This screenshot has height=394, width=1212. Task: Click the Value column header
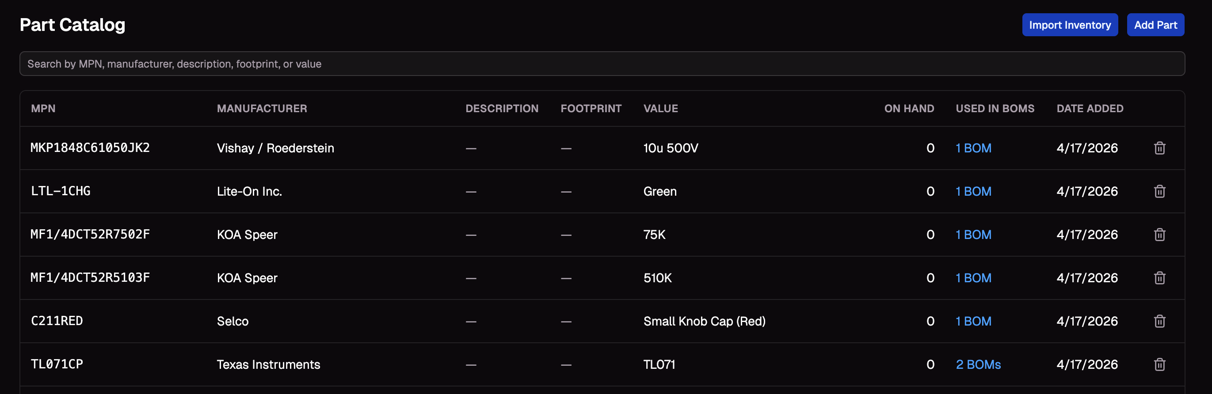[660, 108]
